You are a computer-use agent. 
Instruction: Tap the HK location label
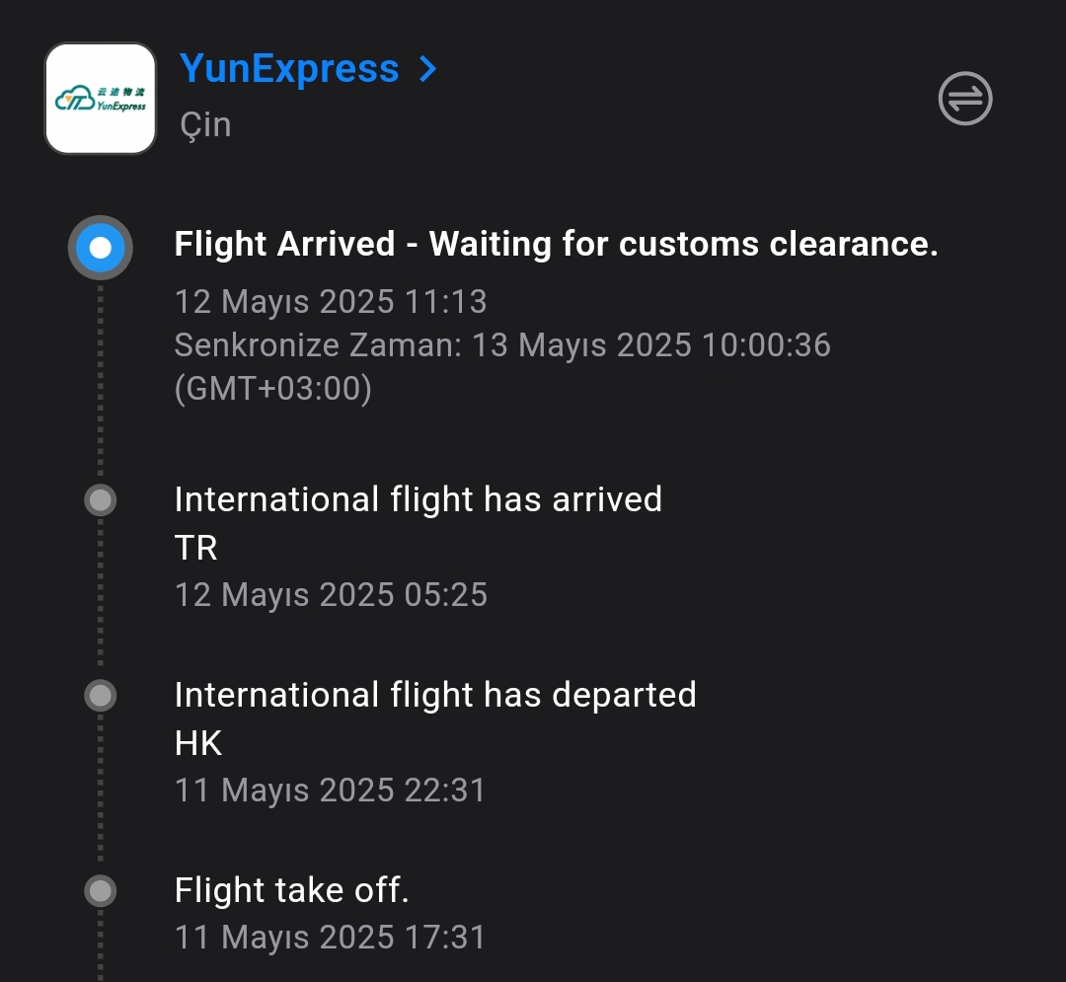point(198,743)
